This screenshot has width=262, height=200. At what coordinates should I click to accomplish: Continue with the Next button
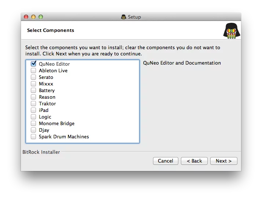[223, 161]
